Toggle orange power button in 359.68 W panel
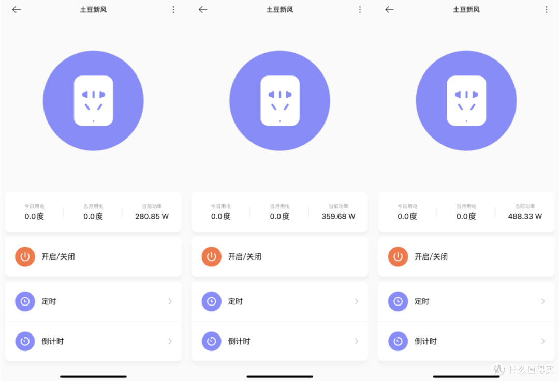This screenshot has height=381, width=559. [x=211, y=257]
